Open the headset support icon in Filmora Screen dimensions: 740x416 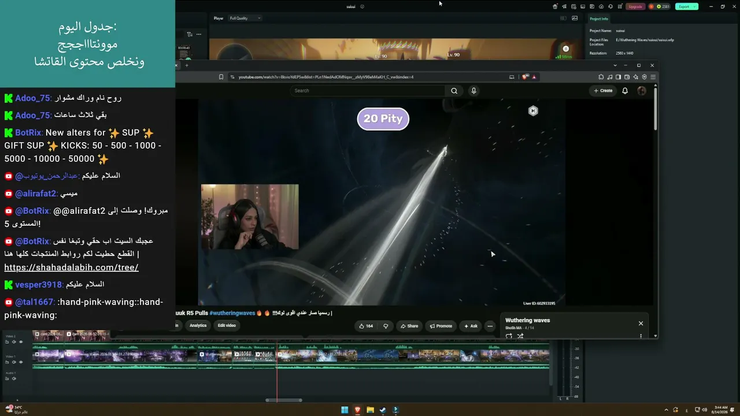click(610, 6)
